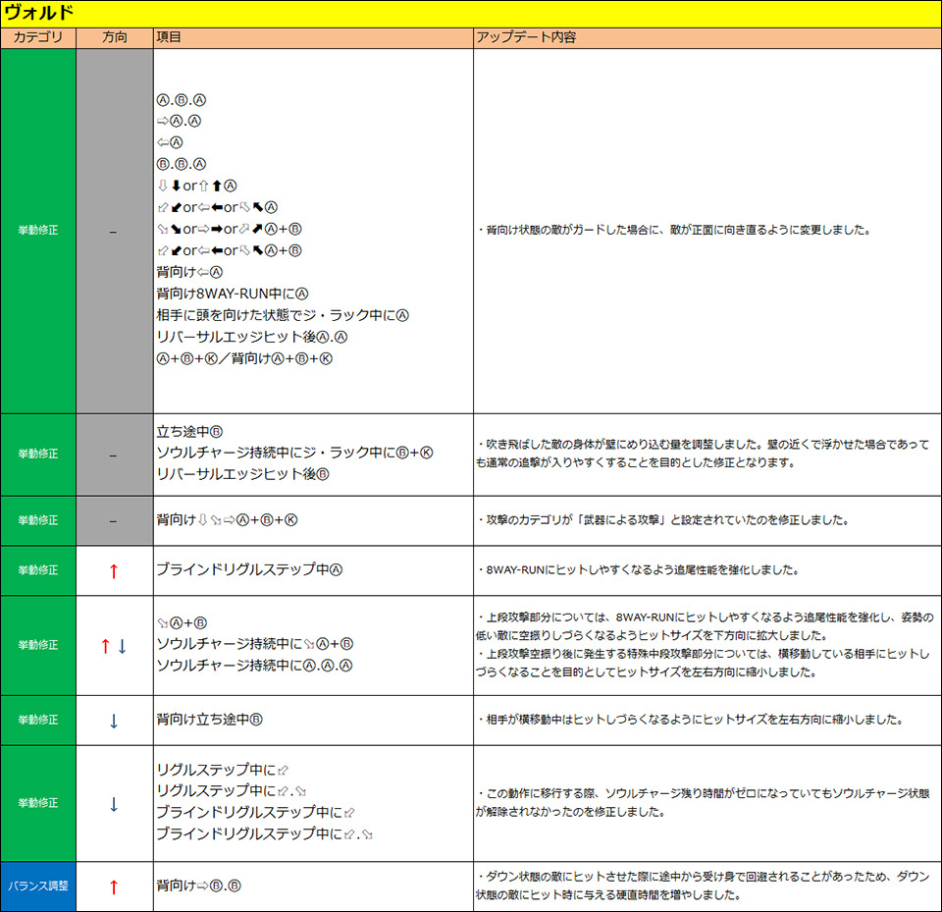
Task: Click the 相手に頭を向けた状態でジ・ラック中にⒶ line
Action: 282,315
